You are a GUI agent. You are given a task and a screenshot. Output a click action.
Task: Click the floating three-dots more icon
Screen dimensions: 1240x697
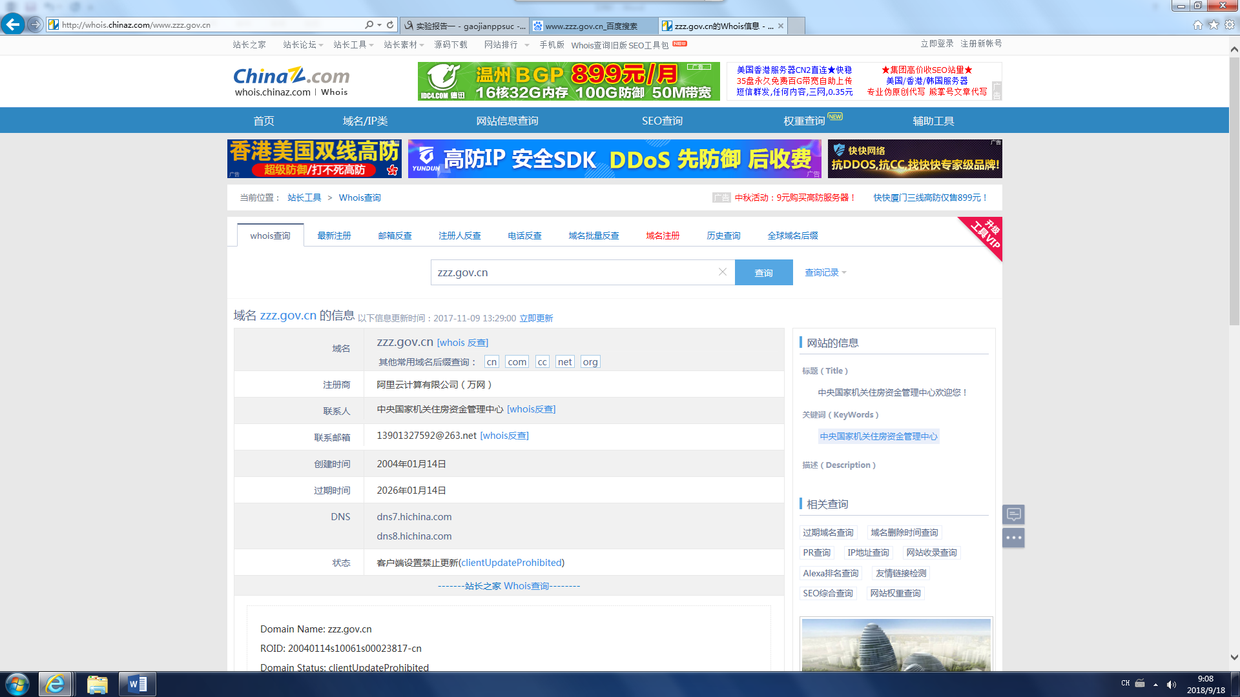(1013, 538)
